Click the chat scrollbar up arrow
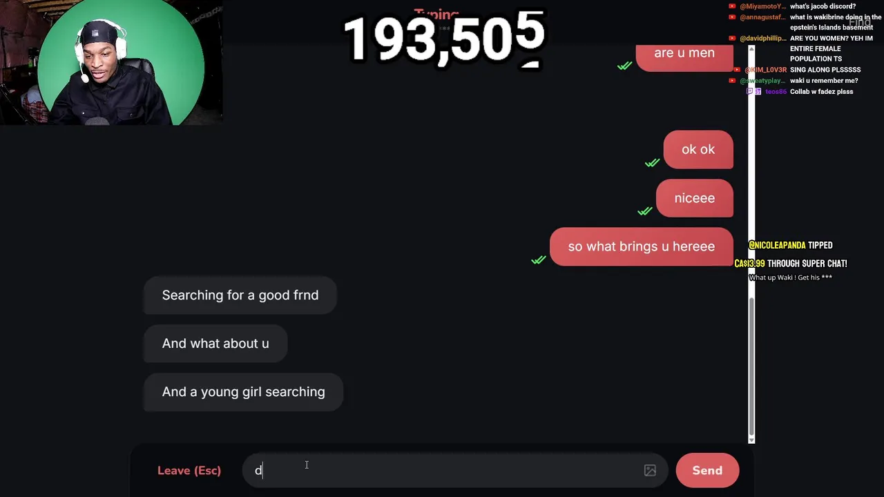Screen dimensions: 884x497 (751, 49)
